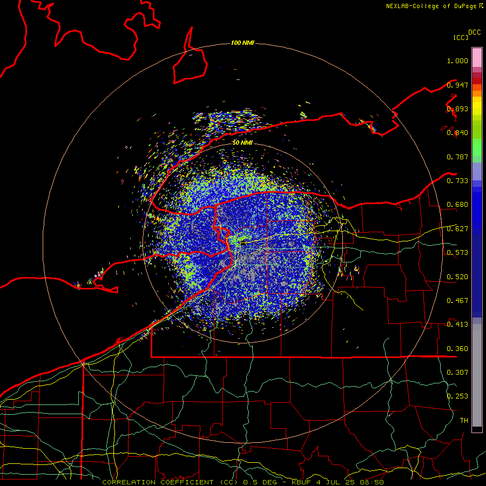Click the KBUF station identifier
The image size is (486, 486).
click(x=302, y=482)
